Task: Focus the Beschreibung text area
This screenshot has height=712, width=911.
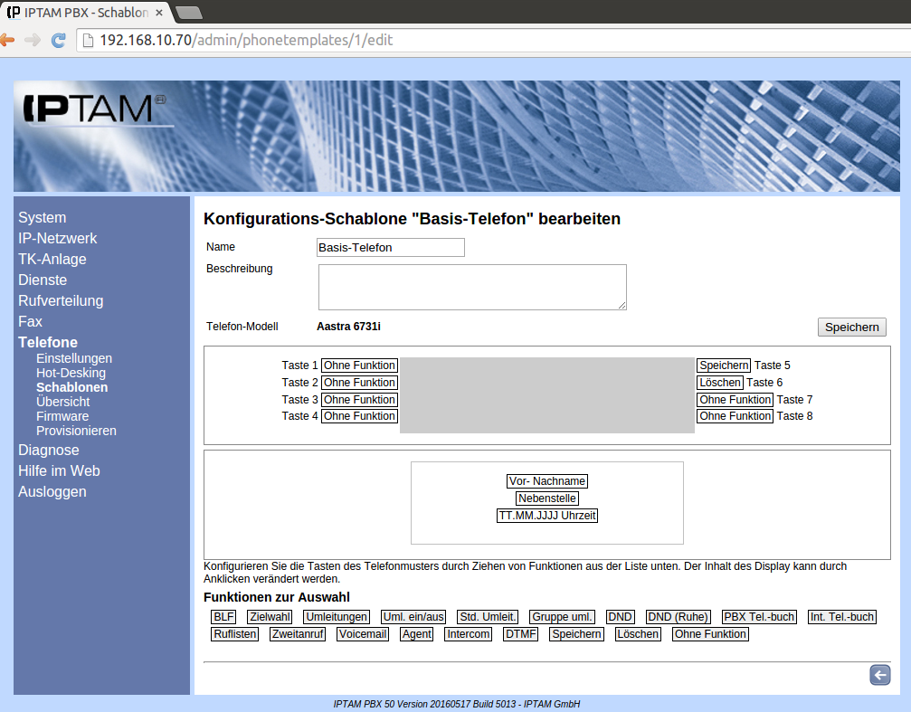Action: pyautogui.click(x=471, y=287)
